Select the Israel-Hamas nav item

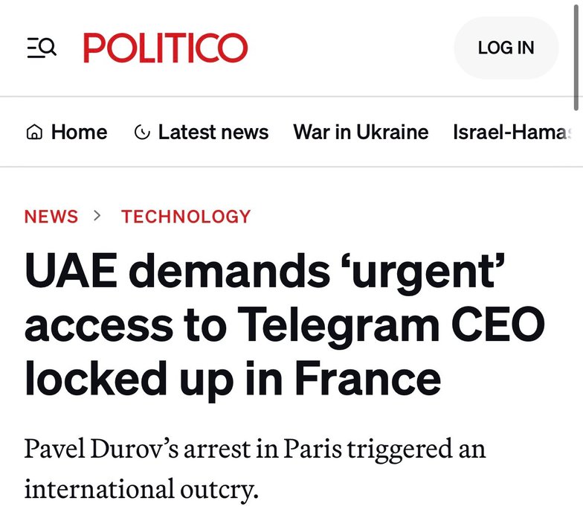[x=513, y=132]
